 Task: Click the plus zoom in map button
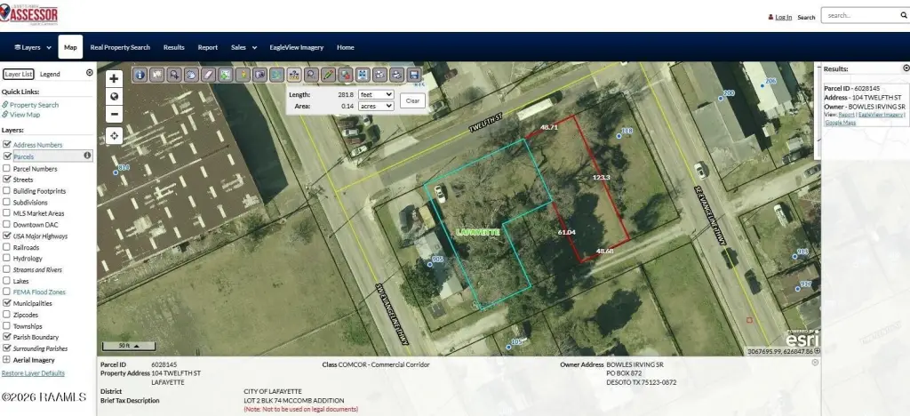pyautogui.click(x=114, y=78)
